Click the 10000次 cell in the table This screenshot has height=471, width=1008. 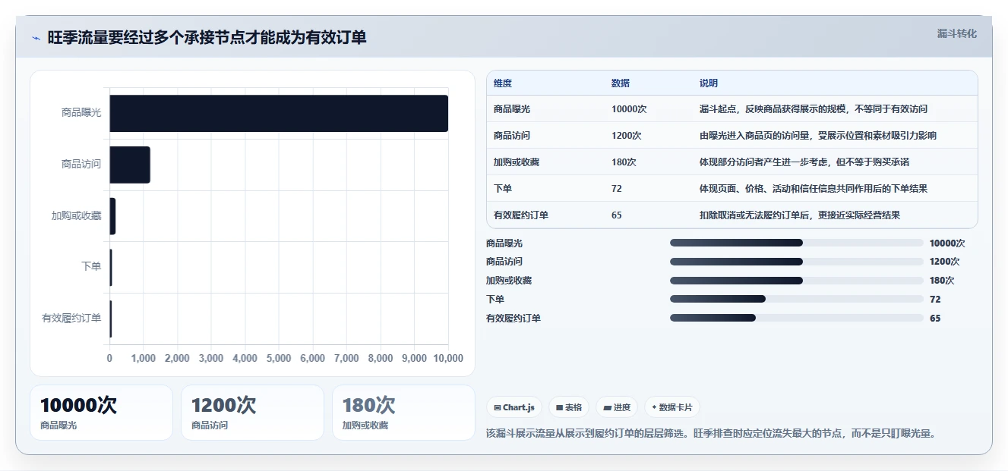[x=629, y=109]
